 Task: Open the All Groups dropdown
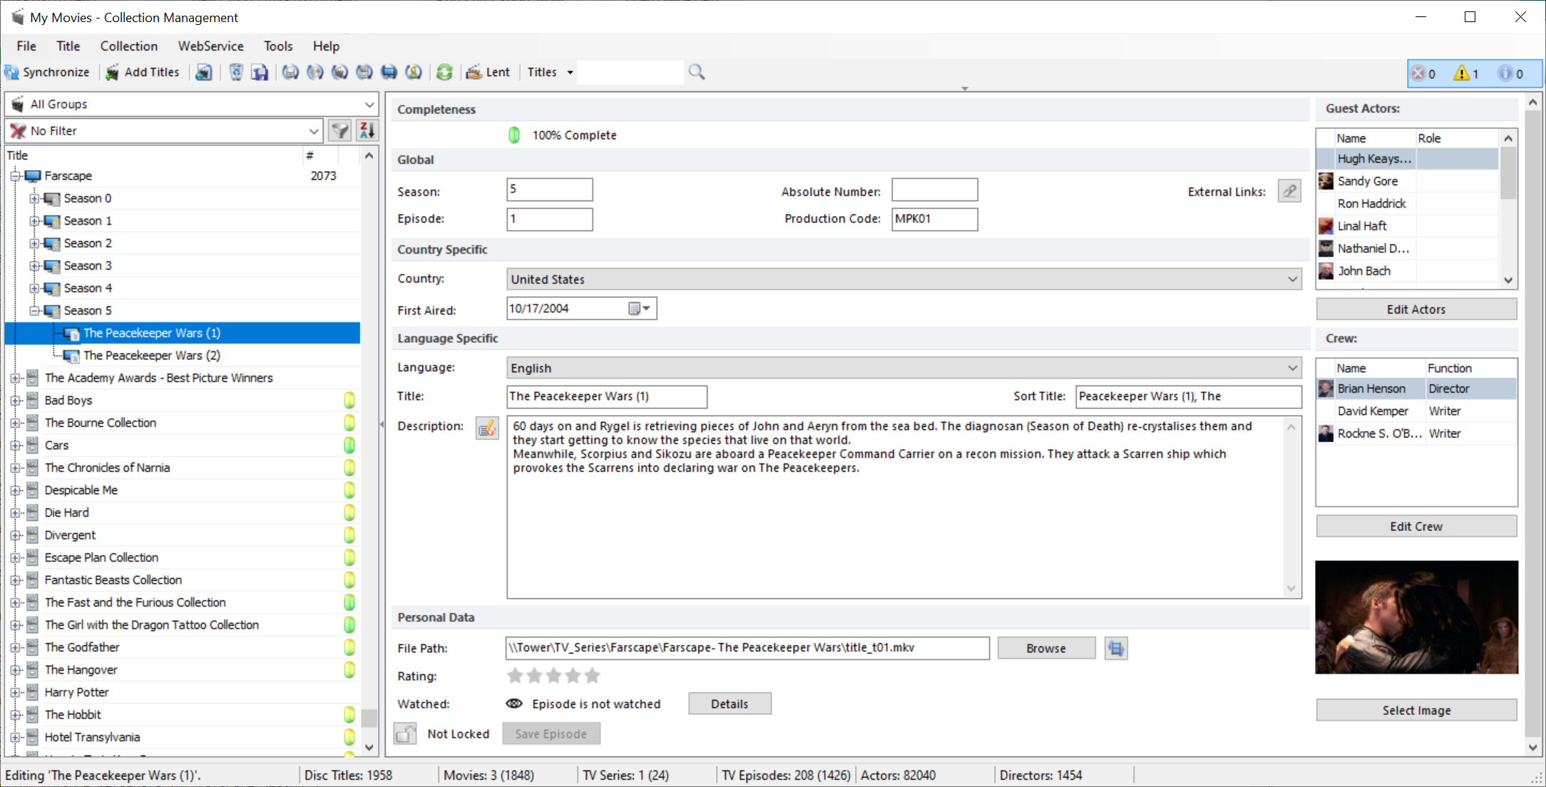tap(191, 104)
